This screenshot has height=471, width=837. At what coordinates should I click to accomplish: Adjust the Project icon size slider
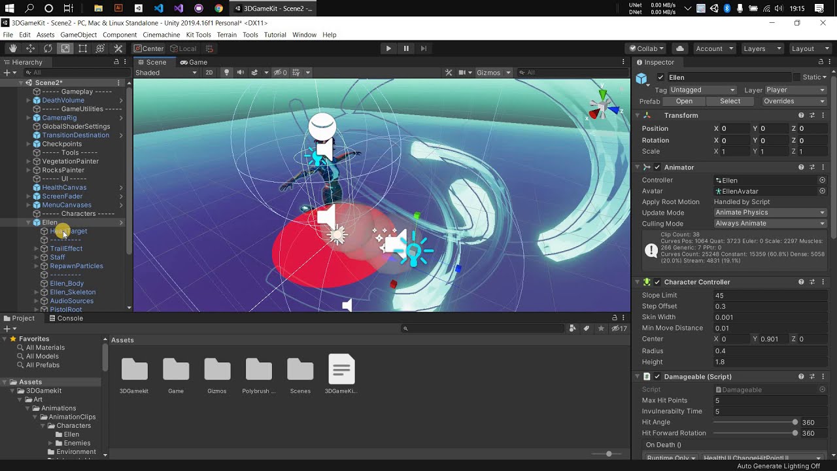pyautogui.click(x=608, y=454)
